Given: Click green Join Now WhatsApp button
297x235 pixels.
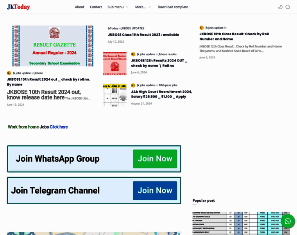Looking at the screenshot, I should (155, 159).
